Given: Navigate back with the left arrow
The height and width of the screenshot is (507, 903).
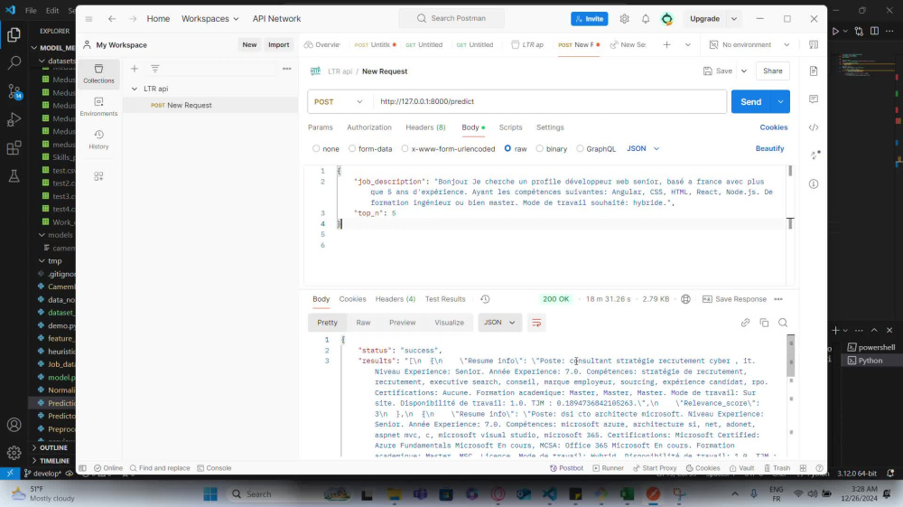Looking at the screenshot, I should click(112, 18).
